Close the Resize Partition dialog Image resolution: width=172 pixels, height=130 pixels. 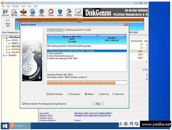coord(126,24)
